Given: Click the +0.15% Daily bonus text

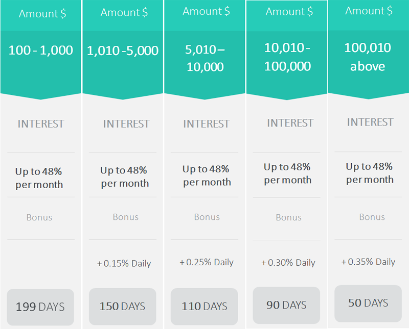Looking at the screenshot, I should click(124, 263).
